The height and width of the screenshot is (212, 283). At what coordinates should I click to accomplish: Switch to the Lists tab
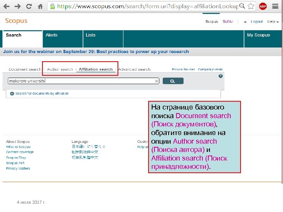point(103,39)
